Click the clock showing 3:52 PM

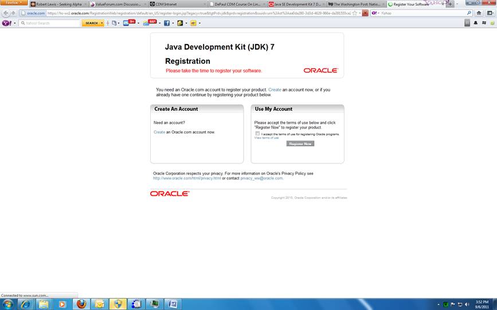click(482, 304)
